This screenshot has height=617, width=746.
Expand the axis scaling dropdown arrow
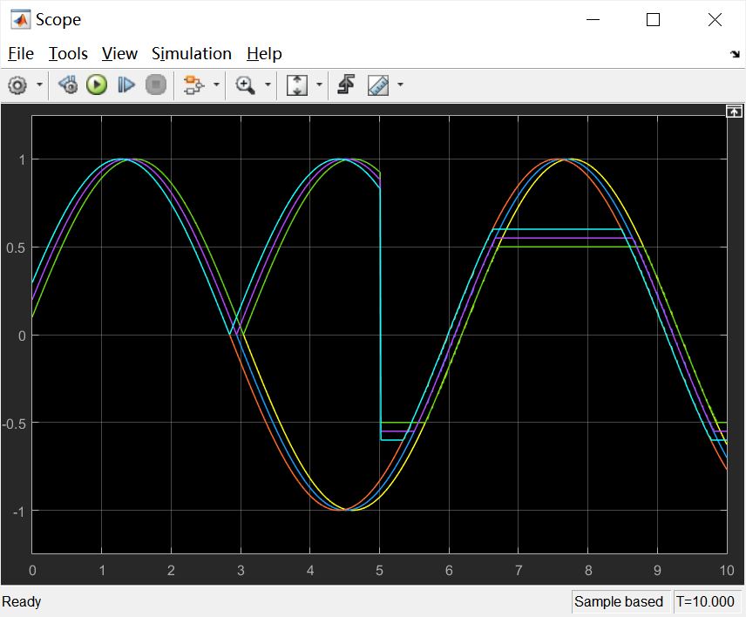(319, 85)
